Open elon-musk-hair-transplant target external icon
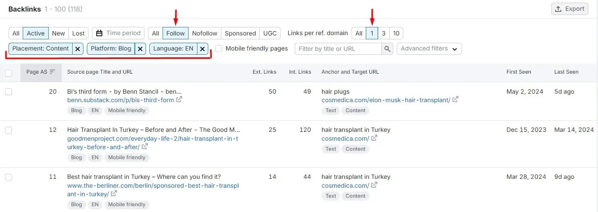This screenshot has height=212, width=598. 455,99
